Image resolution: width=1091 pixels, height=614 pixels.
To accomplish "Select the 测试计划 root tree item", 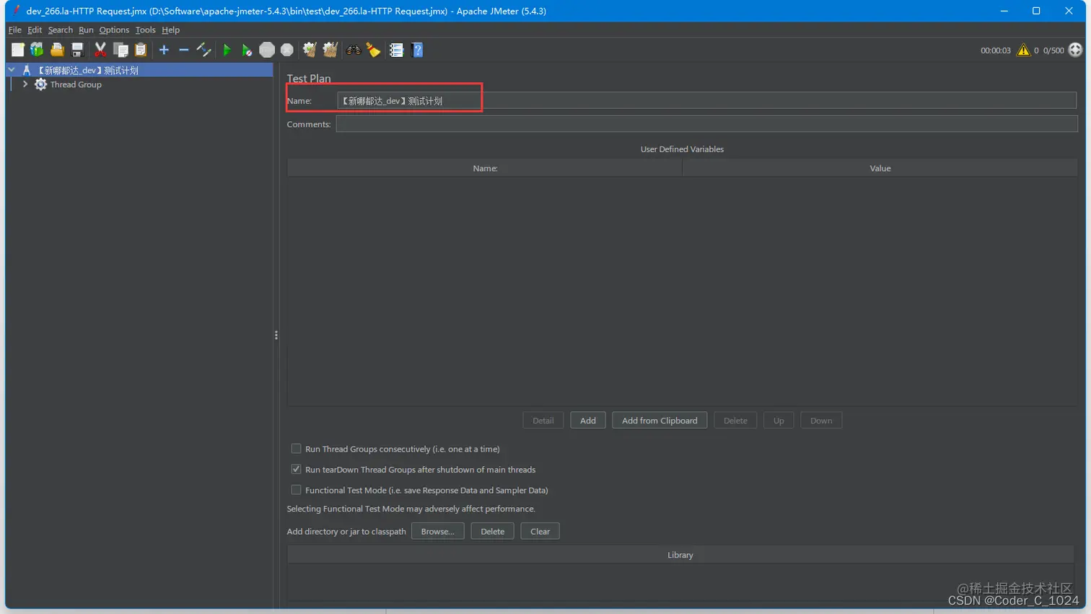I will click(x=87, y=70).
